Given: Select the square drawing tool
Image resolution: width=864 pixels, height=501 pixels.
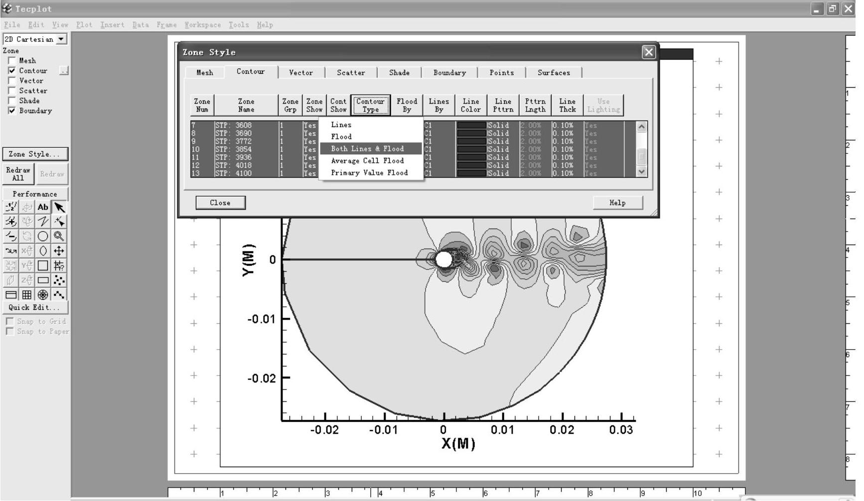Looking at the screenshot, I should pyautogui.click(x=43, y=265).
